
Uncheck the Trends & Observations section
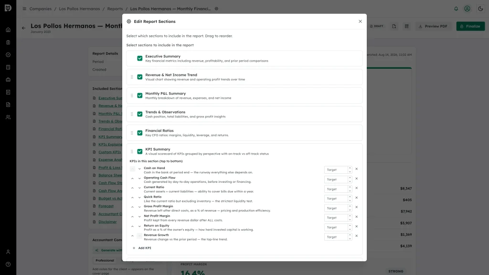[140, 114]
